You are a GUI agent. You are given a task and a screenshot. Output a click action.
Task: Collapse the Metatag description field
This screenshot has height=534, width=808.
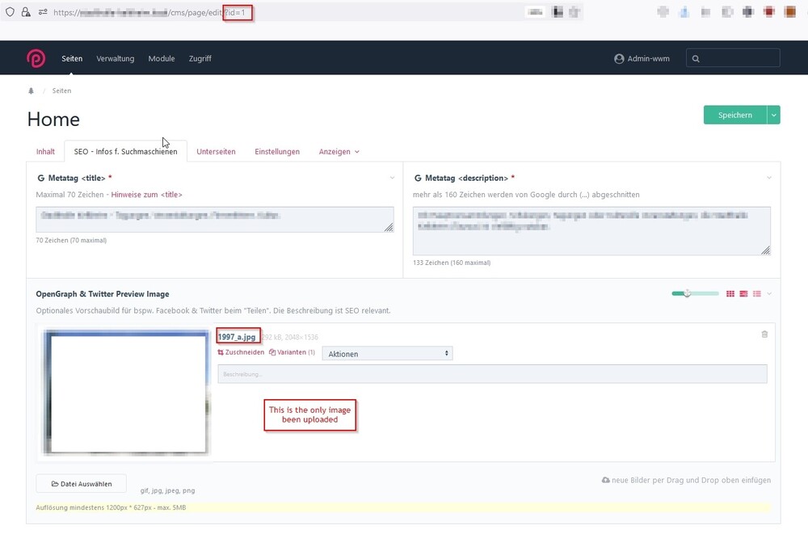(x=770, y=178)
